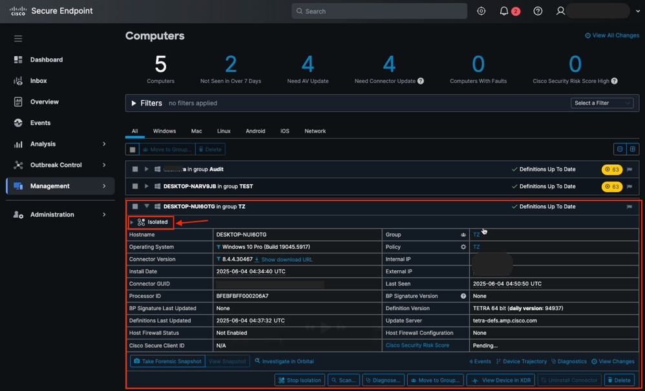
Task: Check the box for DESKTOP-NARV9JB
Action: [x=135, y=186]
